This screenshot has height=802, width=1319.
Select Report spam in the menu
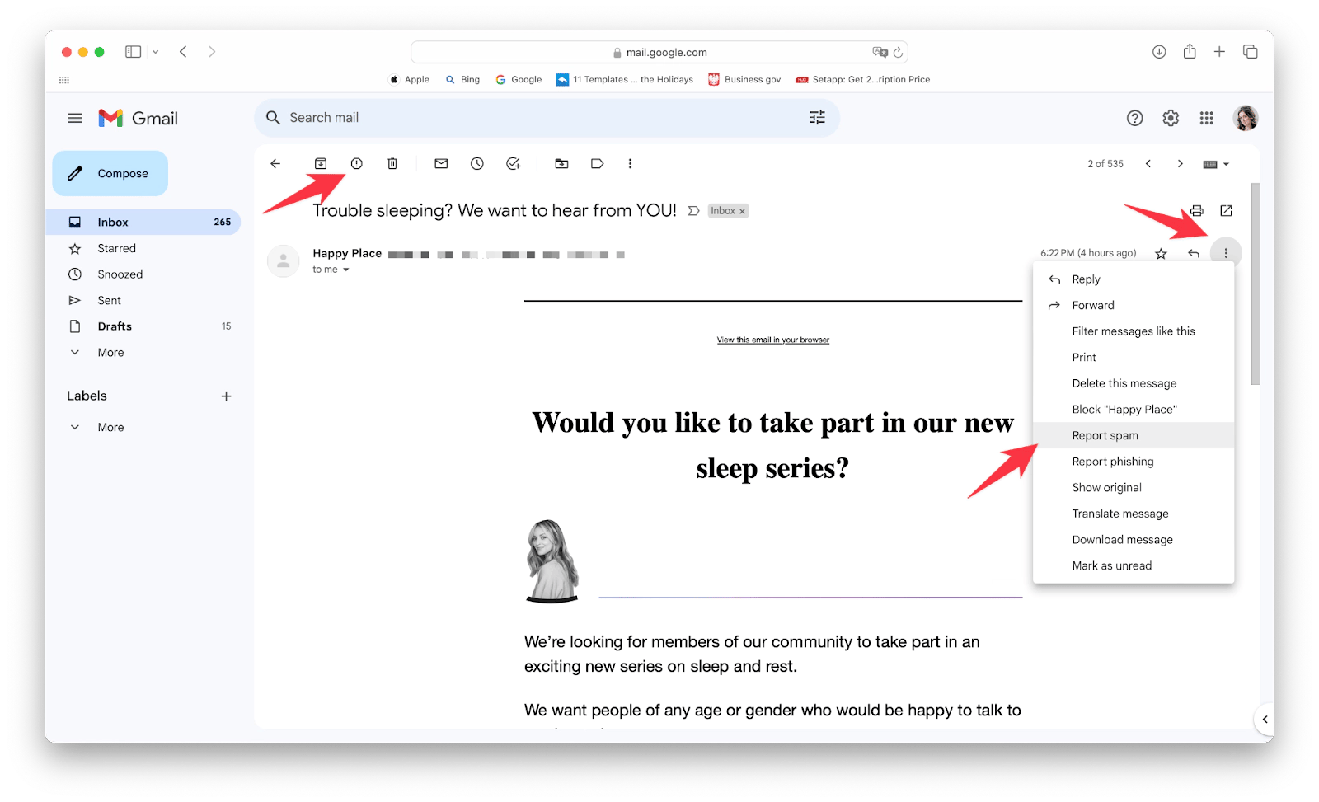[x=1134, y=436]
